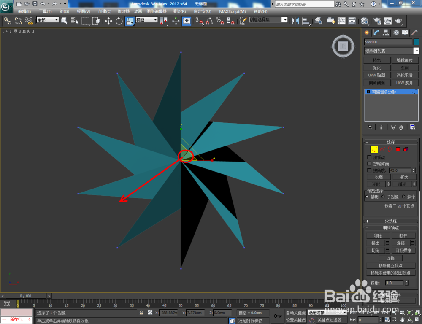The height and width of the screenshot is (324, 422).
Task: Click the 移除孤立顶点 button
Action: 390,266
